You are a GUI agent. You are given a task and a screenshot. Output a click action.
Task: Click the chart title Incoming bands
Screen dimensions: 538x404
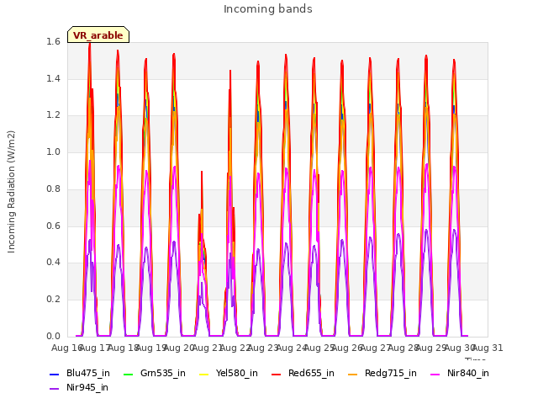click(x=268, y=9)
